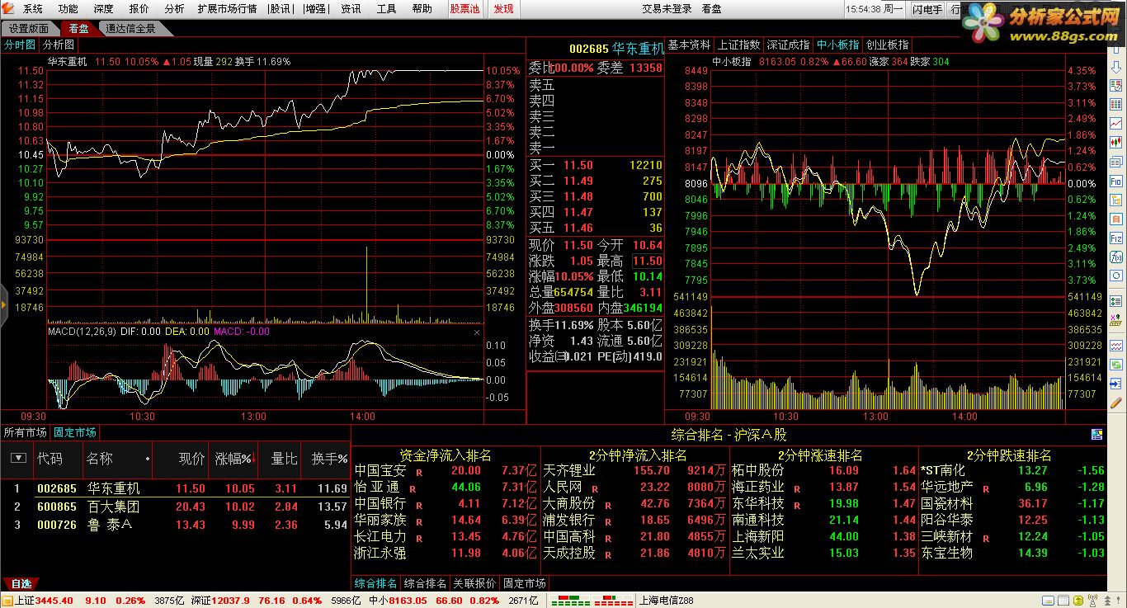This screenshot has height=608, width=1127.
Task: Click the blue arrow-into-panel sidebar icon
Action: tap(1116, 382)
